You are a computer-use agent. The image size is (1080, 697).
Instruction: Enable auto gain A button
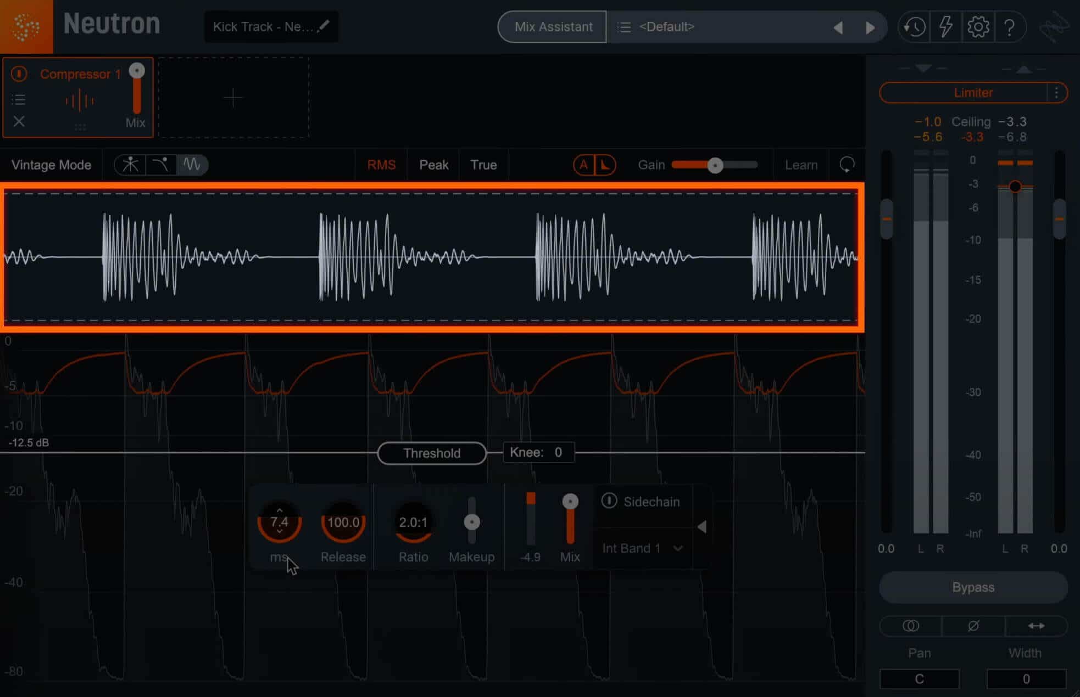[584, 165]
